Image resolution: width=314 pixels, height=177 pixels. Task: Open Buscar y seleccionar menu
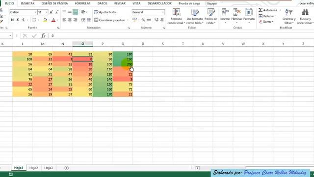coord(305,16)
